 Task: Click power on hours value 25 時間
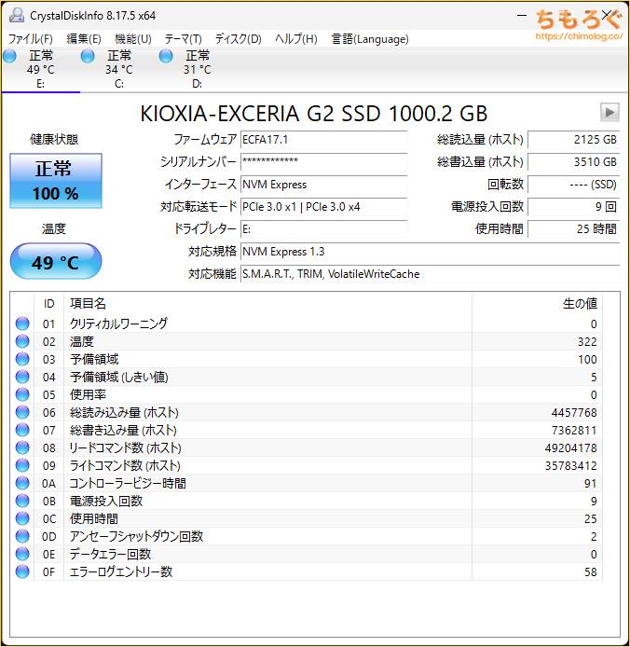(573, 229)
